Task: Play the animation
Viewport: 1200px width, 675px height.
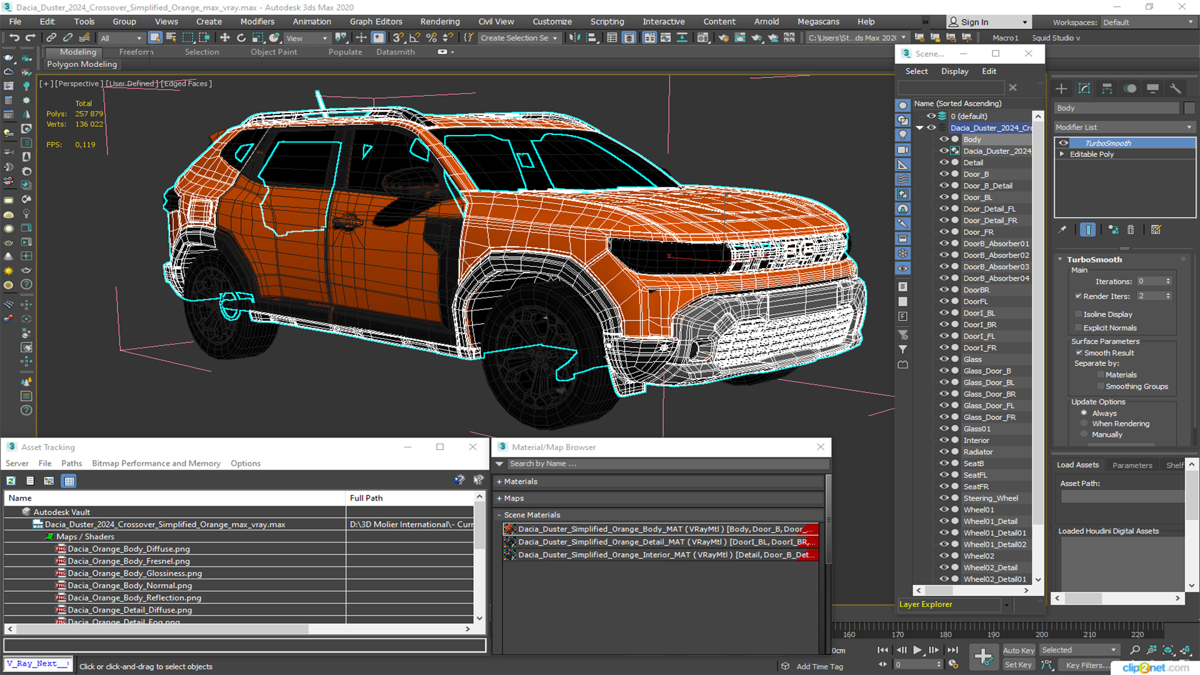Action: (917, 650)
